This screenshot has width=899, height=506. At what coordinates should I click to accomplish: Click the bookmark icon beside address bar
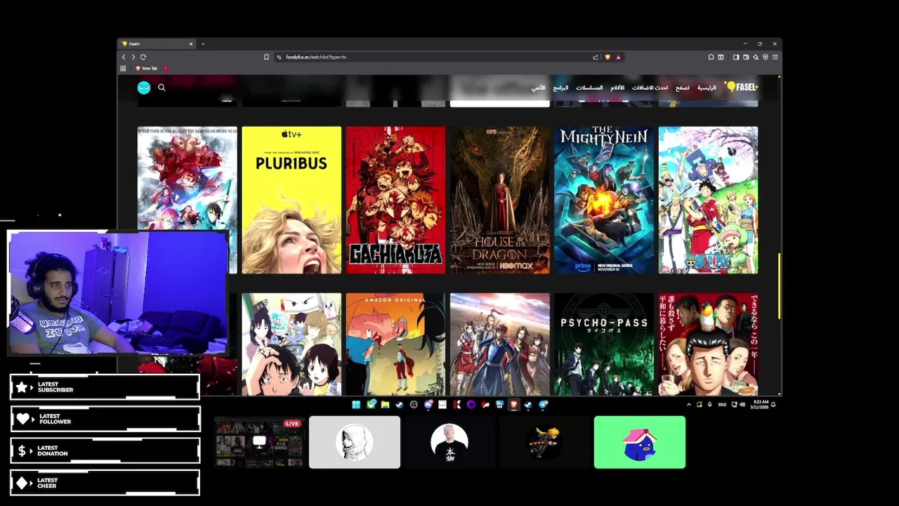[x=266, y=57]
